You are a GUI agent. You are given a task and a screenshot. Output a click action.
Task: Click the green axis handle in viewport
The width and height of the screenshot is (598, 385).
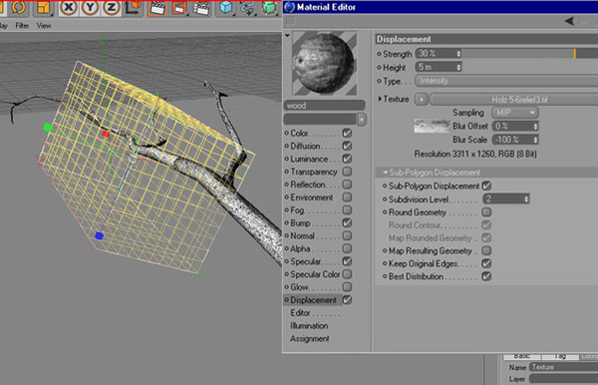pos(48,127)
